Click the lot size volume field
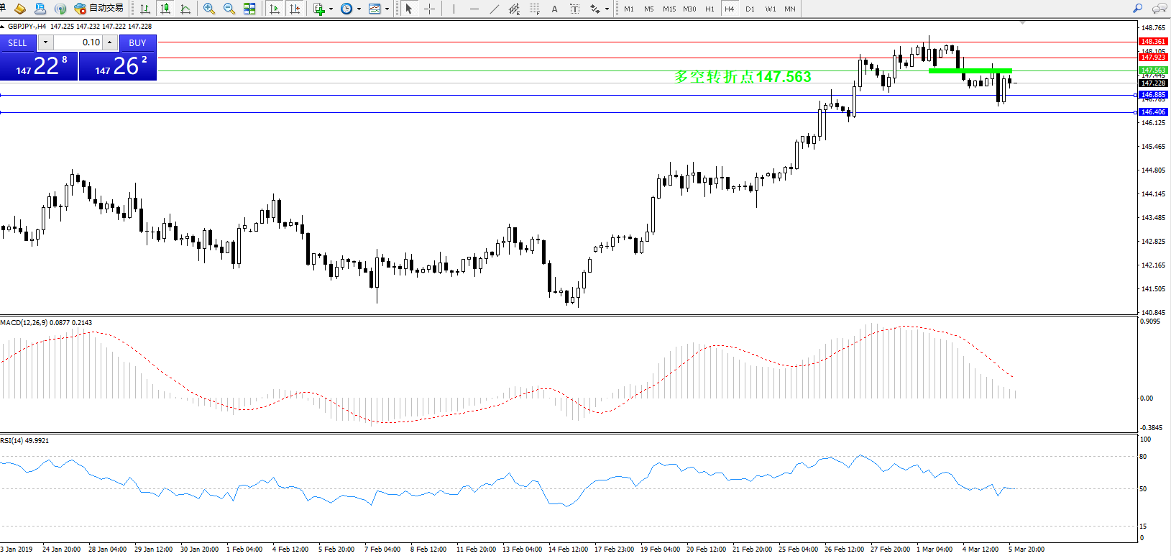 [79, 42]
